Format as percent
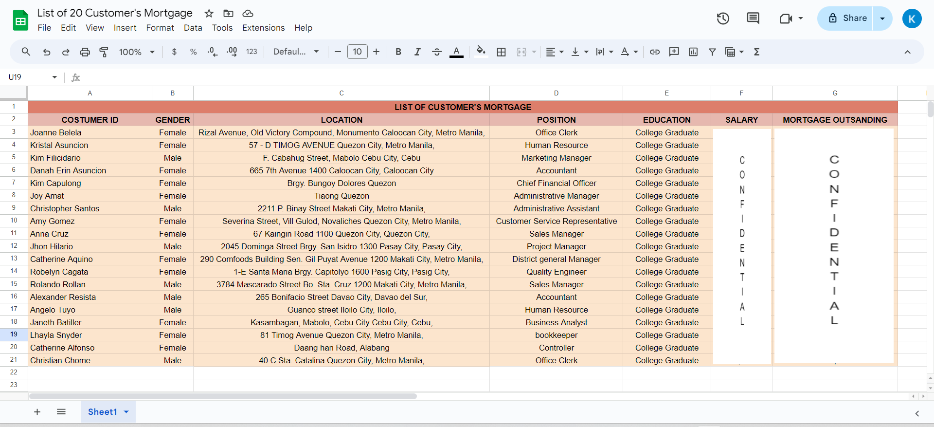934x427 pixels. pos(193,52)
